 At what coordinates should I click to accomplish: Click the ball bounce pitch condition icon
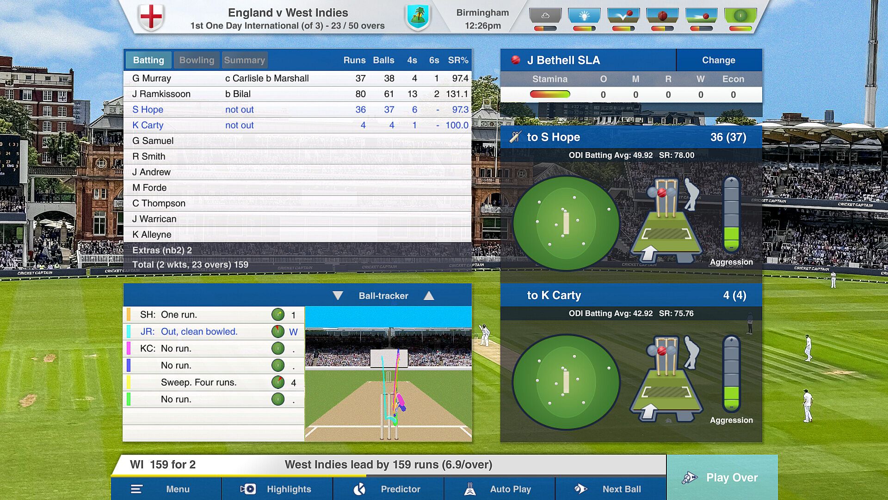pos(623,16)
